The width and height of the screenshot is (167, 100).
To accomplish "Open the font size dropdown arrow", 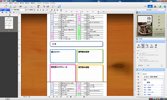I will click(x=35, y=10).
